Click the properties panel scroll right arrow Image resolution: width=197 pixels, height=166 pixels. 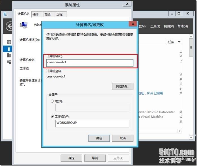(x=180, y=131)
